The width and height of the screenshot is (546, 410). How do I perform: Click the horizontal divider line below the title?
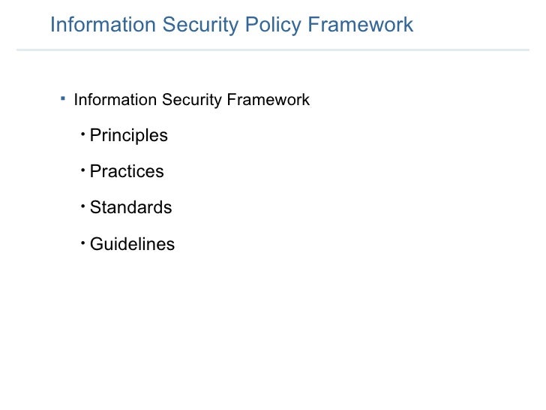(x=273, y=50)
